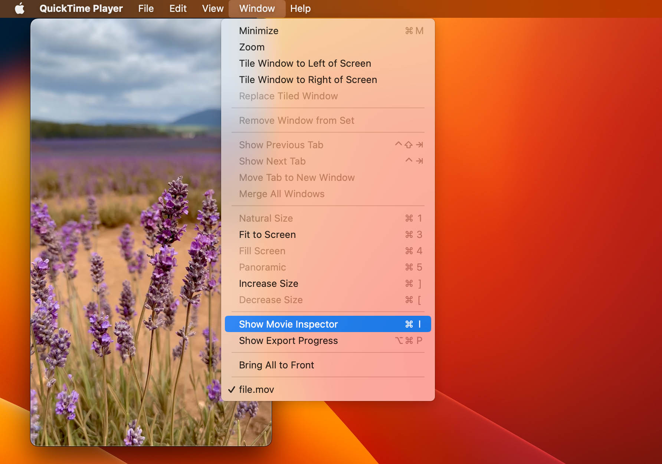This screenshot has height=464, width=662.
Task: Click Show Movie Inspector
Action: click(x=328, y=324)
